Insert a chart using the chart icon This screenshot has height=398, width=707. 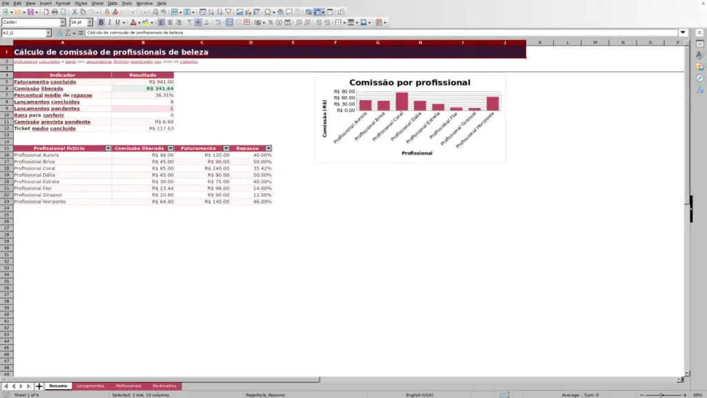coord(248,12)
